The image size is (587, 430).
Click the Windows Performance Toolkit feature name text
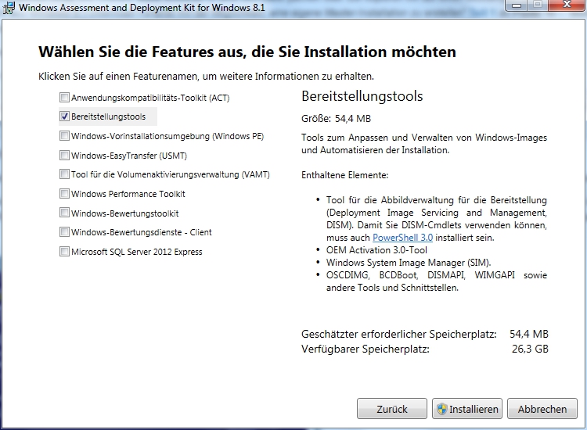pyautogui.click(x=128, y=194)
